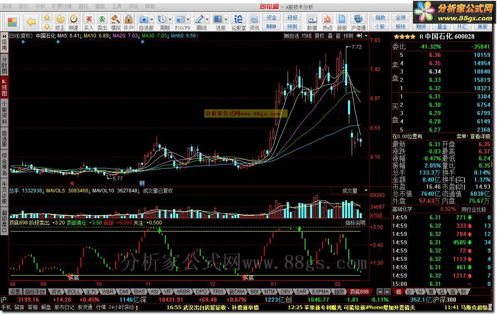Click the down arrow page icon
The width and height of the screenshot is (497, 315).
47,26
